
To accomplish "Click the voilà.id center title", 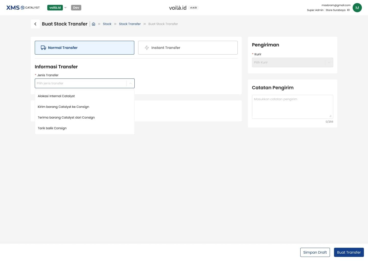I will [x=178, y=8].
